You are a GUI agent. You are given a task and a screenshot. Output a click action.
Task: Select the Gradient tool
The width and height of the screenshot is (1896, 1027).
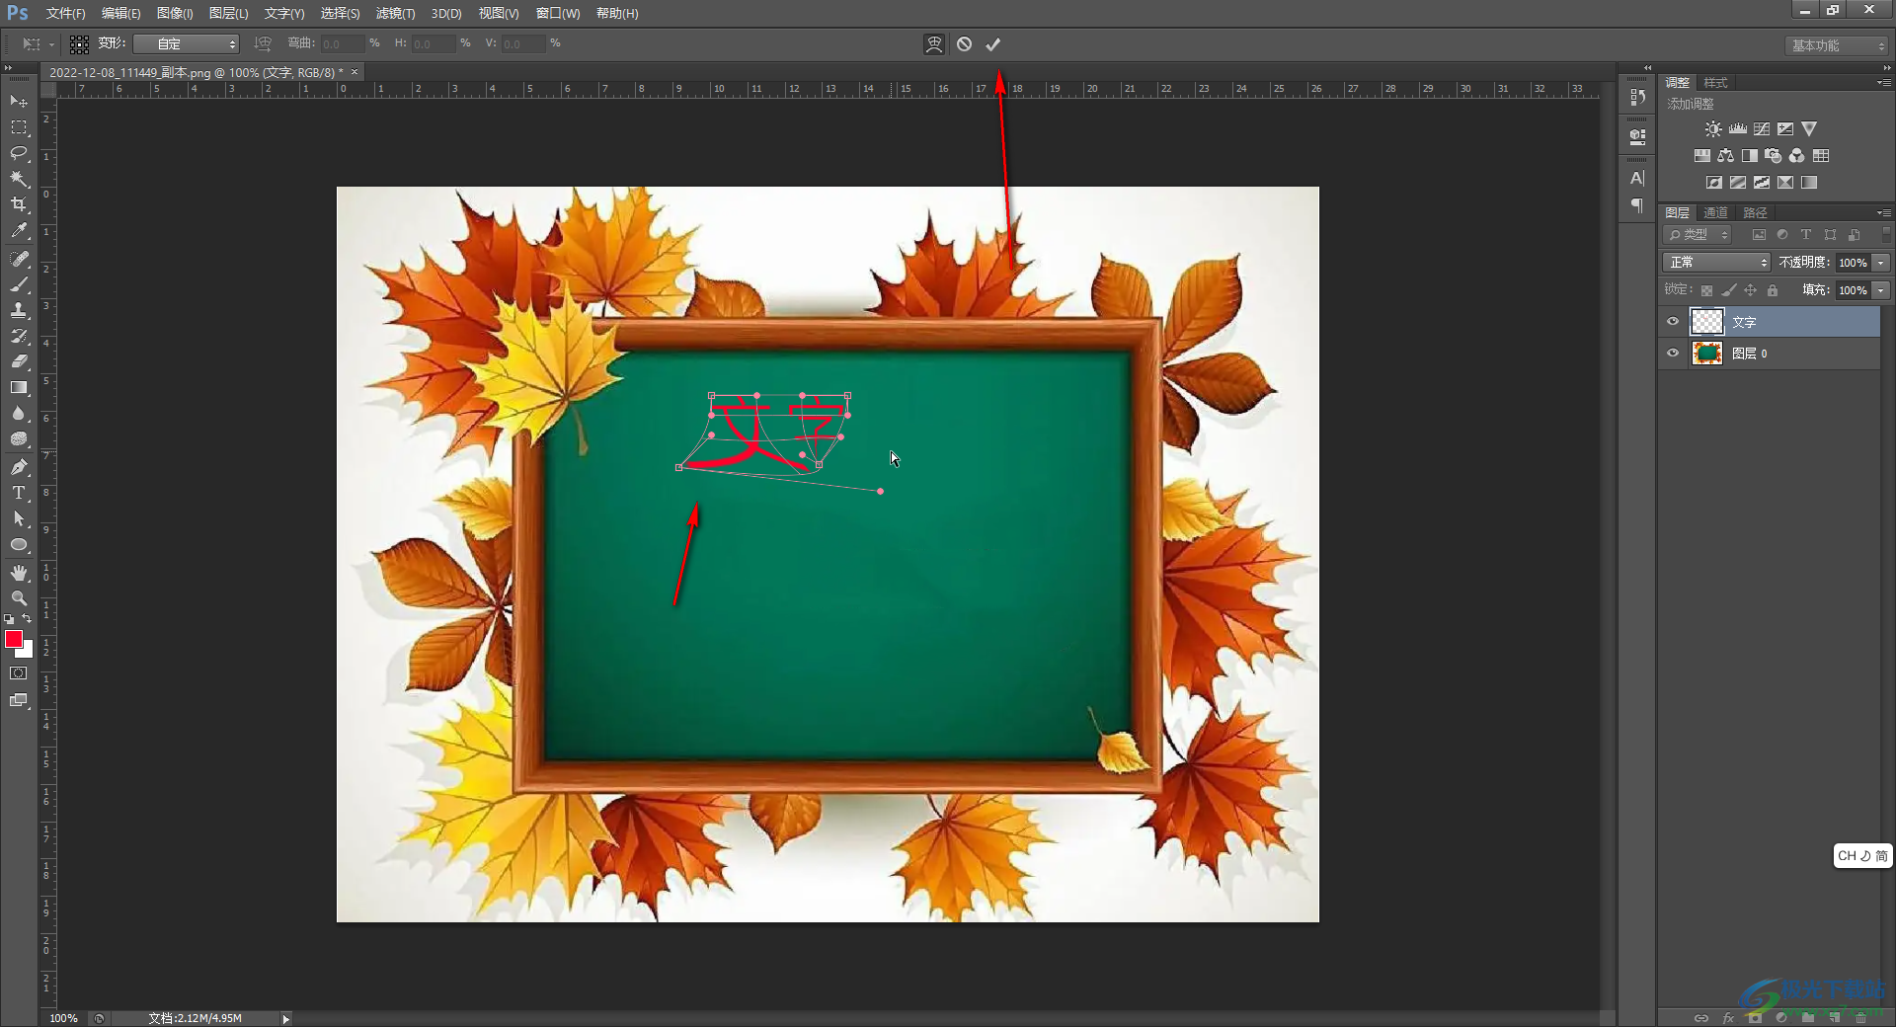point(19,387)
